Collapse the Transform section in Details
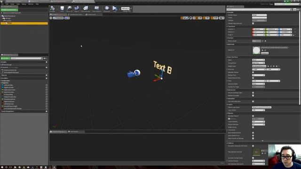Viewport: 301px width, 169px height. pos(227,26)
